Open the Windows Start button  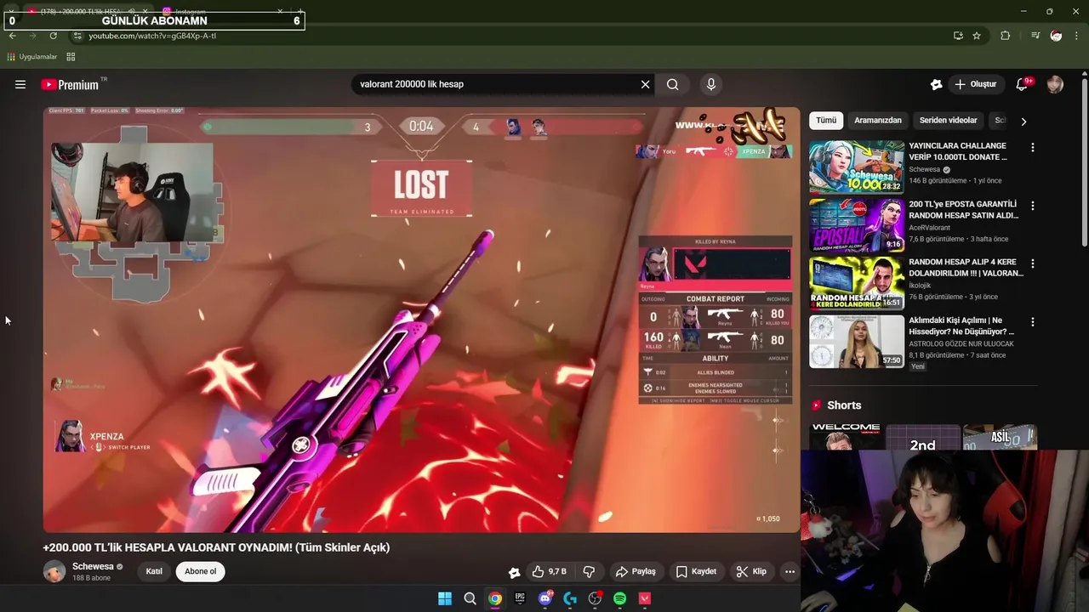445,598
